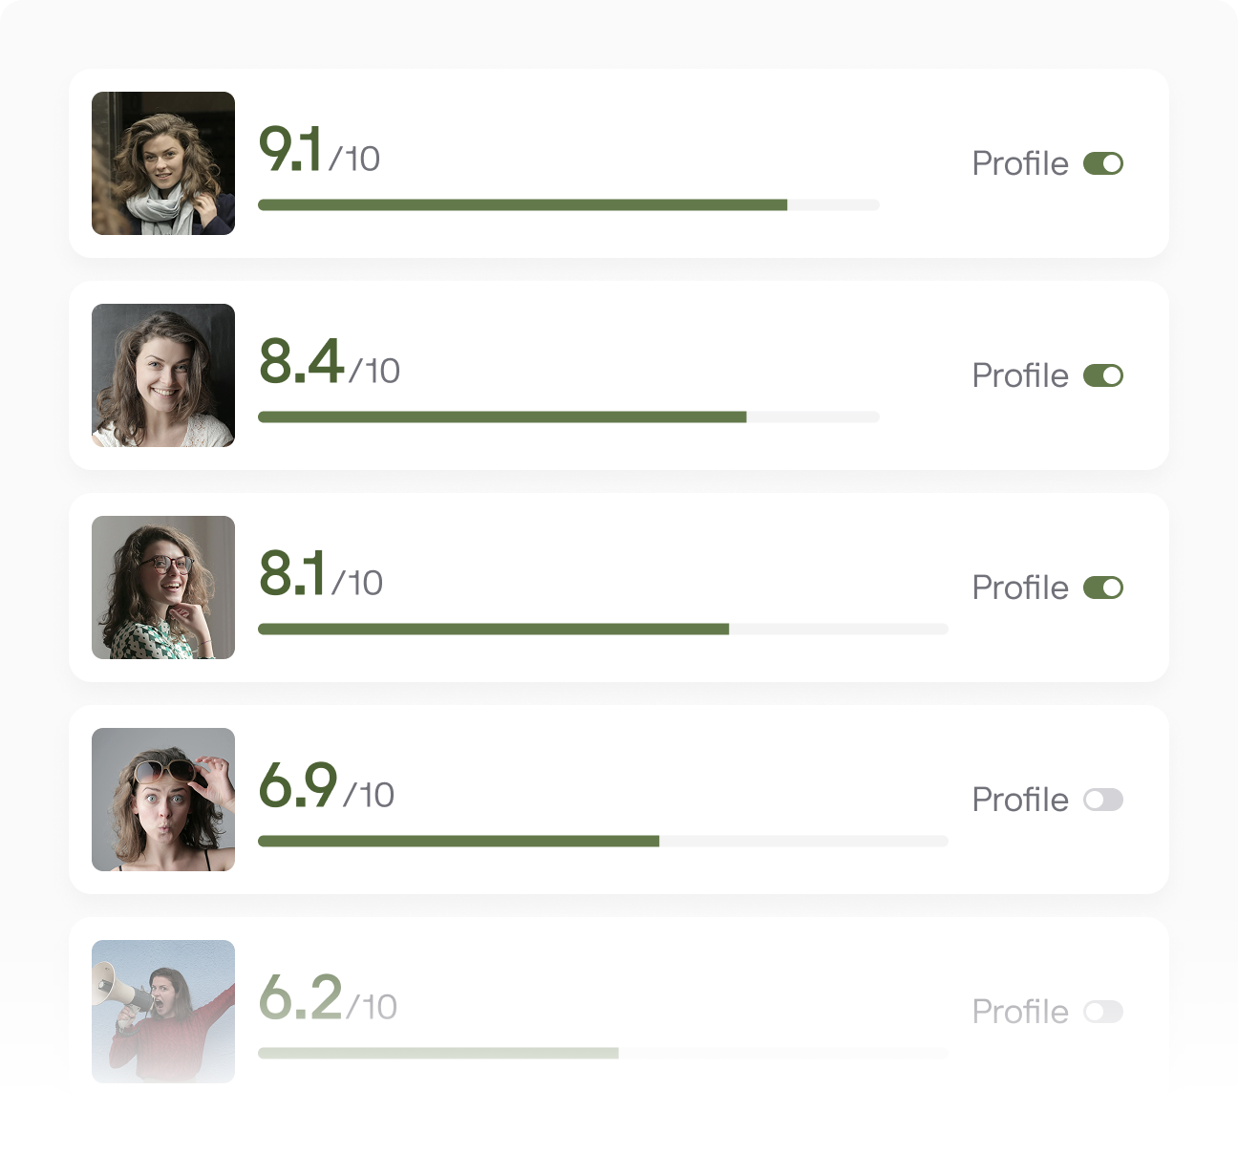This screenshot has width=1238, height=1175.
Task: Click the Profile label on the top row
Action: [1018, 163]
